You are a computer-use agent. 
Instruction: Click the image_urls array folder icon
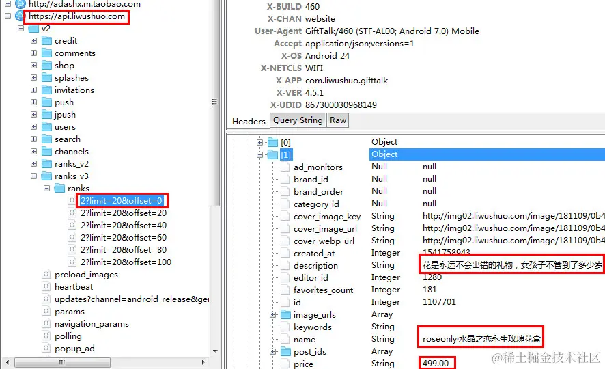click(285, 315)
